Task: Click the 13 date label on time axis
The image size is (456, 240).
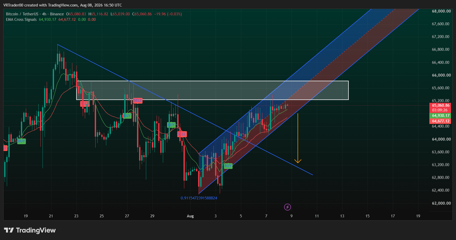Action: (342, 216)
